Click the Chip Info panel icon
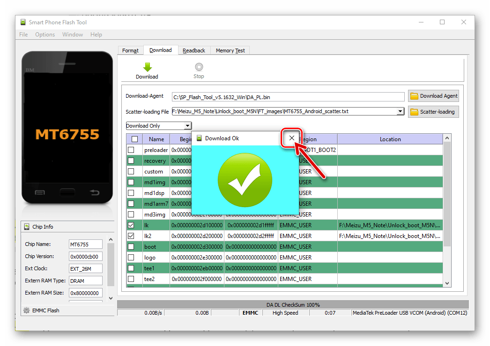 tap(27, 227)
